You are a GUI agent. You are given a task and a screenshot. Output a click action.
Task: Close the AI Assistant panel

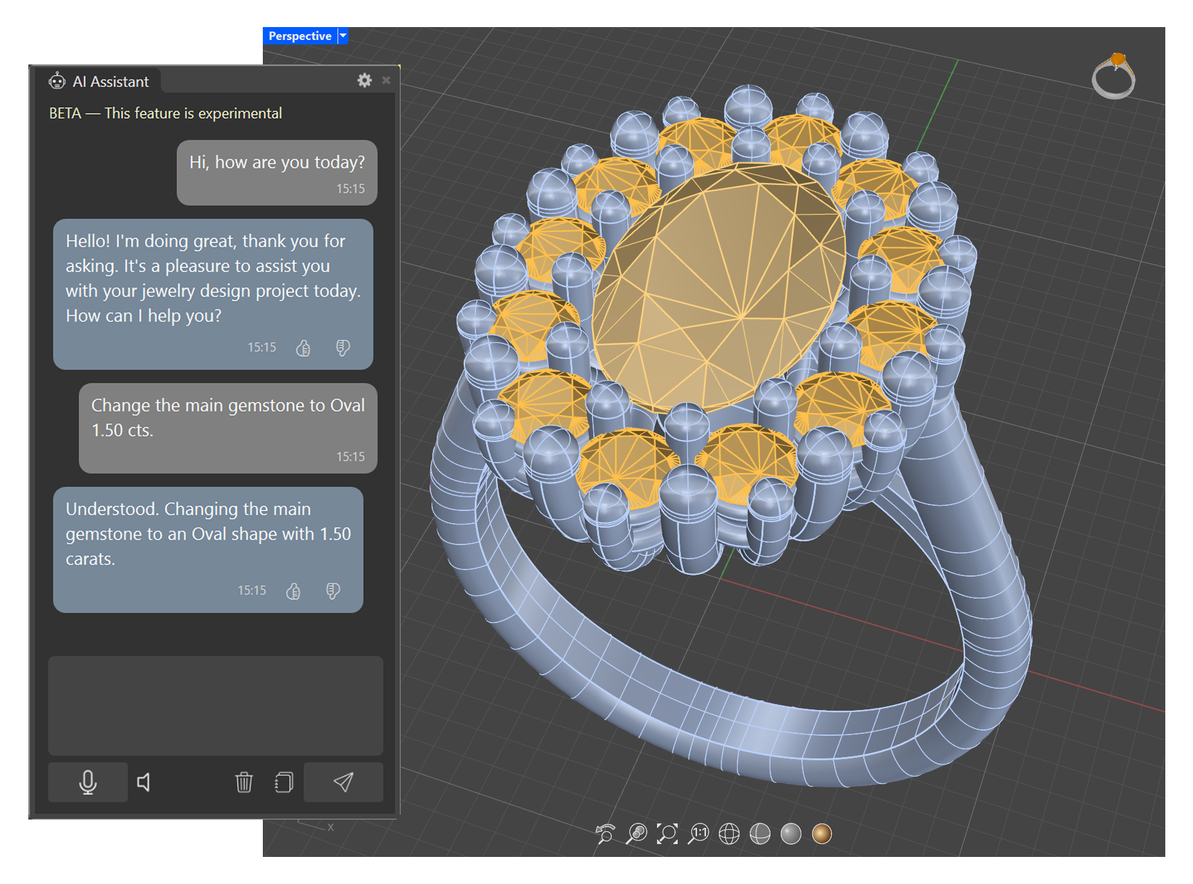click(x=386, y=80)
